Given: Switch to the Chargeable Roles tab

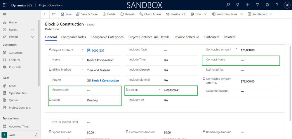Looking at the screenshot, I should point(73,37).
